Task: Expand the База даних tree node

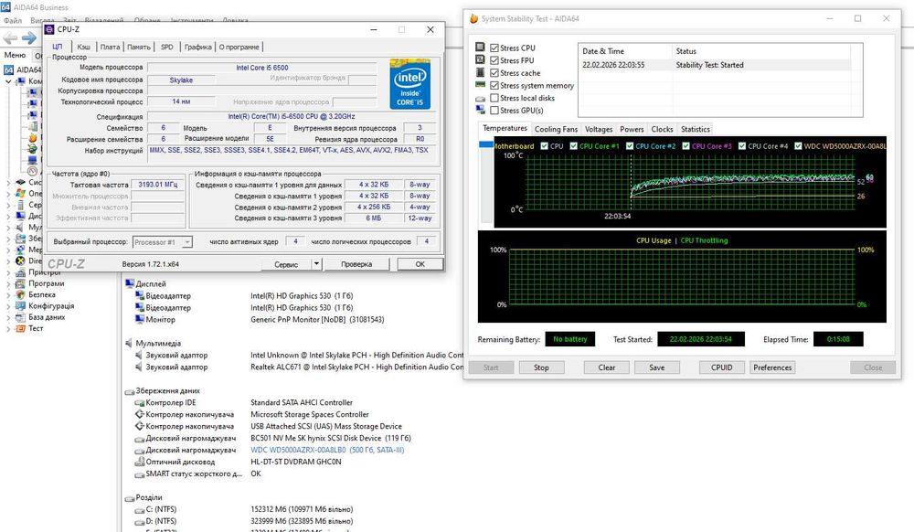Action: tap(8, 317)
